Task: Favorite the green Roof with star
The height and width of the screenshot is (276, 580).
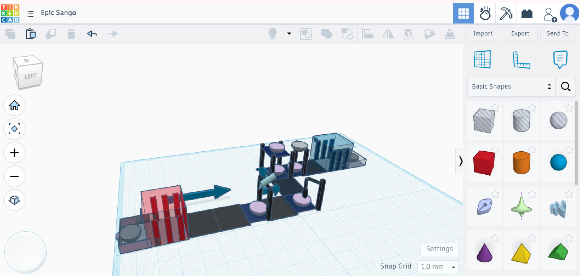Action: (569, 238)
